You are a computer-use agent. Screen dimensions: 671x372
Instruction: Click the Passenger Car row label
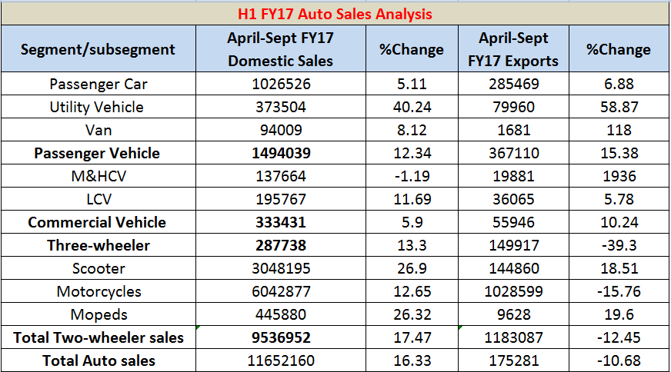coord(98,84)
